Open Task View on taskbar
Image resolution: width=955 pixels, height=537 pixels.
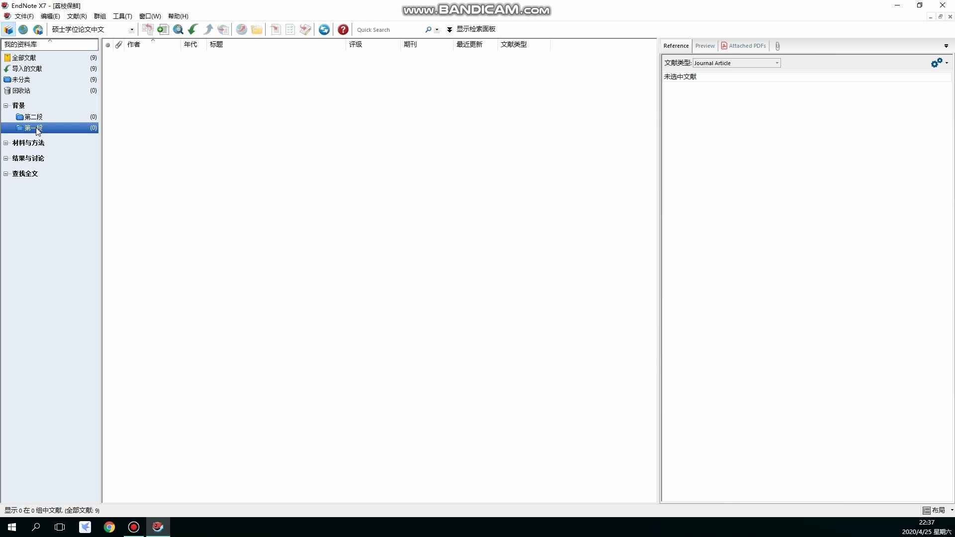(60, 527)
